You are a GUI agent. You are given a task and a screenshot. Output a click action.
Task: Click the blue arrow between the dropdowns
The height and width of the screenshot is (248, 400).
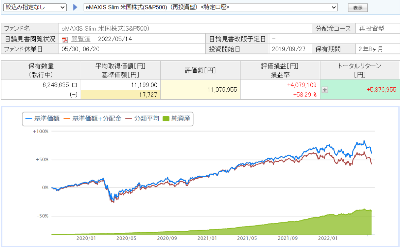coord(75,7)
